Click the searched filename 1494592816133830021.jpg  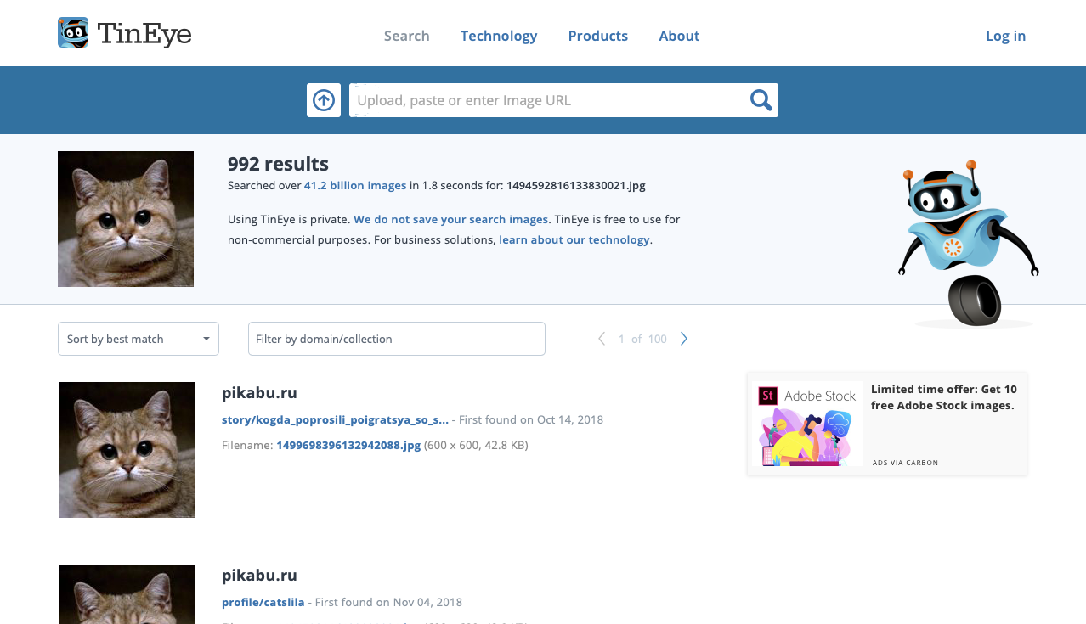pyautogui.click(x=576, y=185)
